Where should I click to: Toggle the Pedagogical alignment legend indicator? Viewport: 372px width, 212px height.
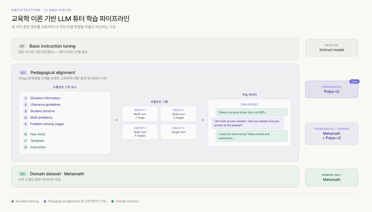pyautogui.click(x=44, y=201)
